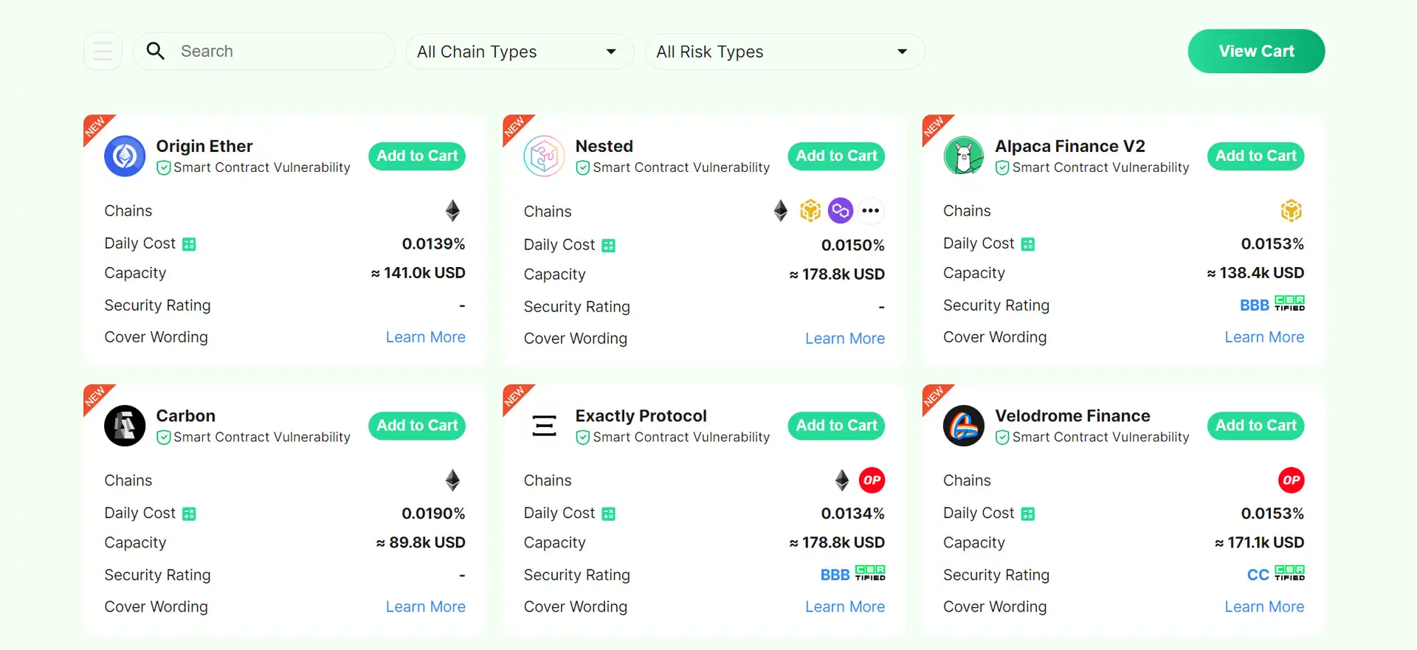Click the View Cart button
1417x650 pixels.
tap(1256, 51)
